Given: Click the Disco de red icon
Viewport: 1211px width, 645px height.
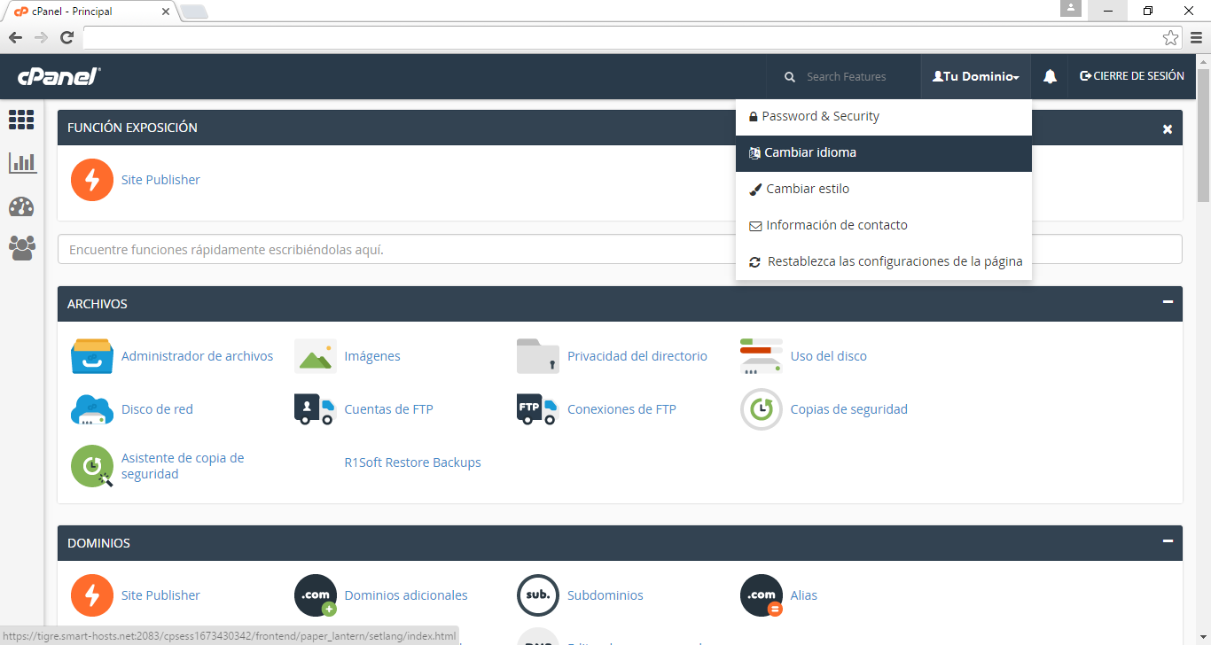Looking at the screenshot, I should tap(91, 409).
